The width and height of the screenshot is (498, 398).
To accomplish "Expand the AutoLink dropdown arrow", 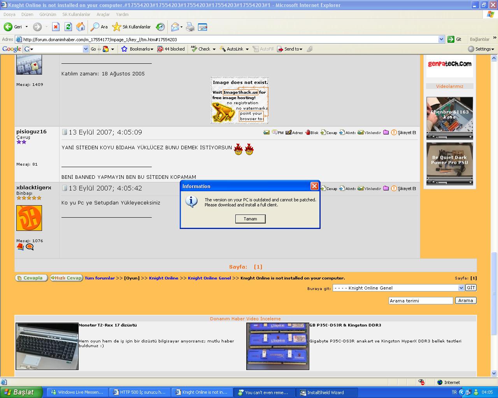I will 247,49.
